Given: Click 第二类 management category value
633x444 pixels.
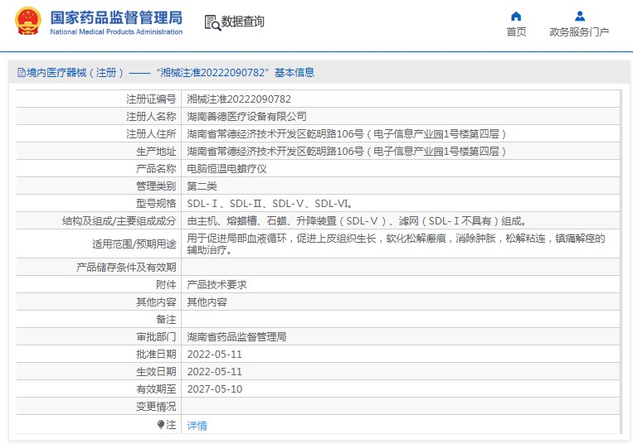Looking at the screenshot, I should tap(202, 186).
